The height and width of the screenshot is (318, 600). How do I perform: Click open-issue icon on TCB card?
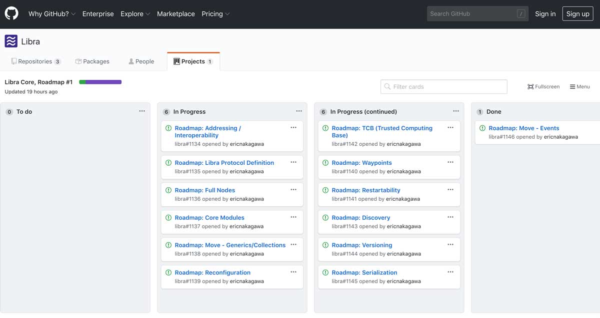pyautogui.click(x=325, y=128)
